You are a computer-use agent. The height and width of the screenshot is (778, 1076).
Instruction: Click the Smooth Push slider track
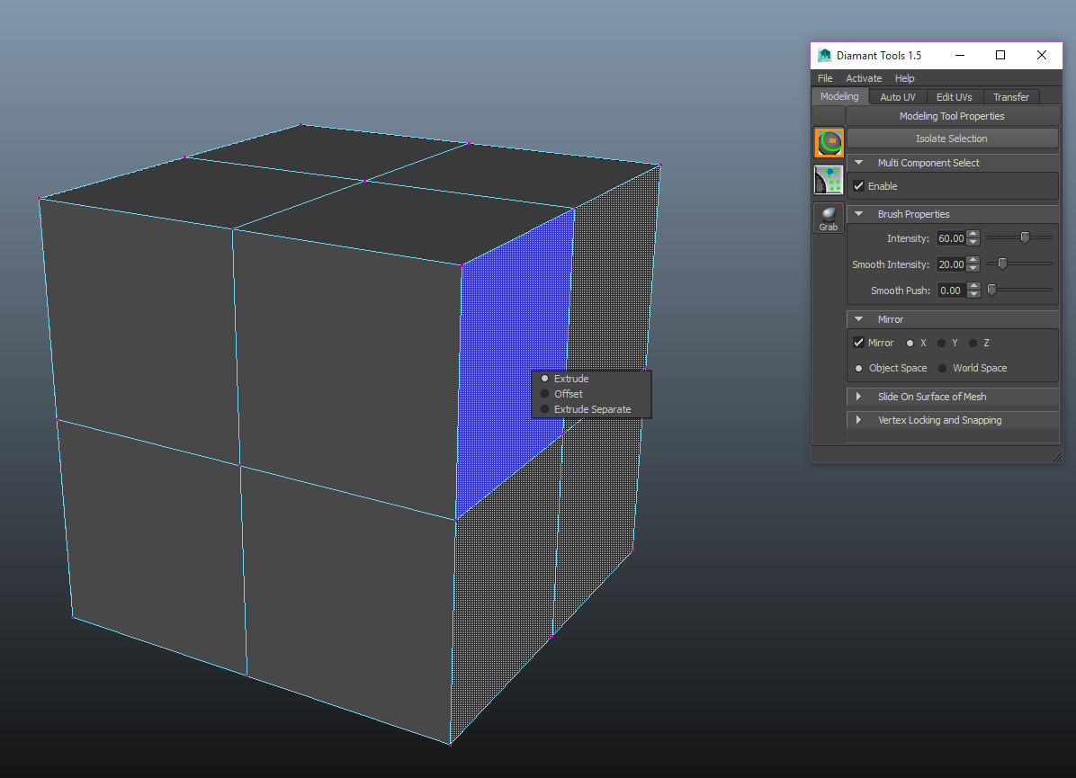click(x=1021, y=290)
